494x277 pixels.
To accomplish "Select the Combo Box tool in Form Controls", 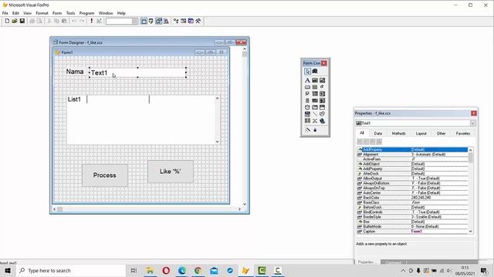I will coord(315,94).
